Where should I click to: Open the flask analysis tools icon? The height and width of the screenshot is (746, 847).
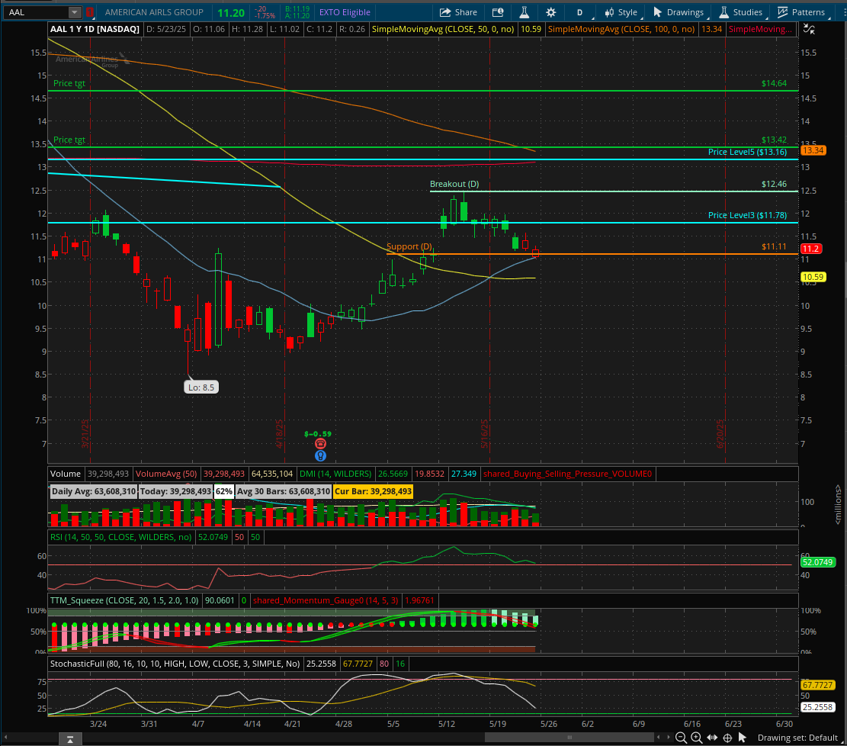(x=524, y=12)
